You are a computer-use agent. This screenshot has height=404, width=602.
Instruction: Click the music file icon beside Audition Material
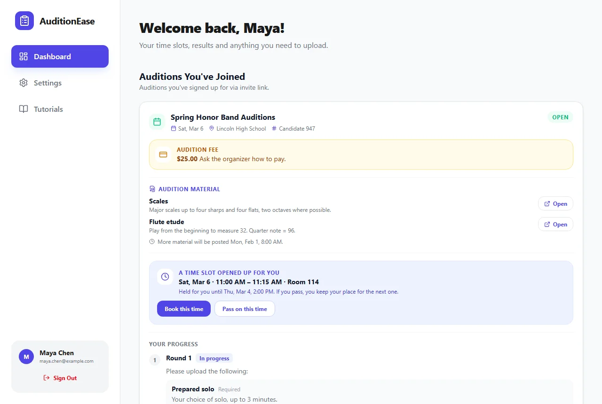click(x=152, y=189)
